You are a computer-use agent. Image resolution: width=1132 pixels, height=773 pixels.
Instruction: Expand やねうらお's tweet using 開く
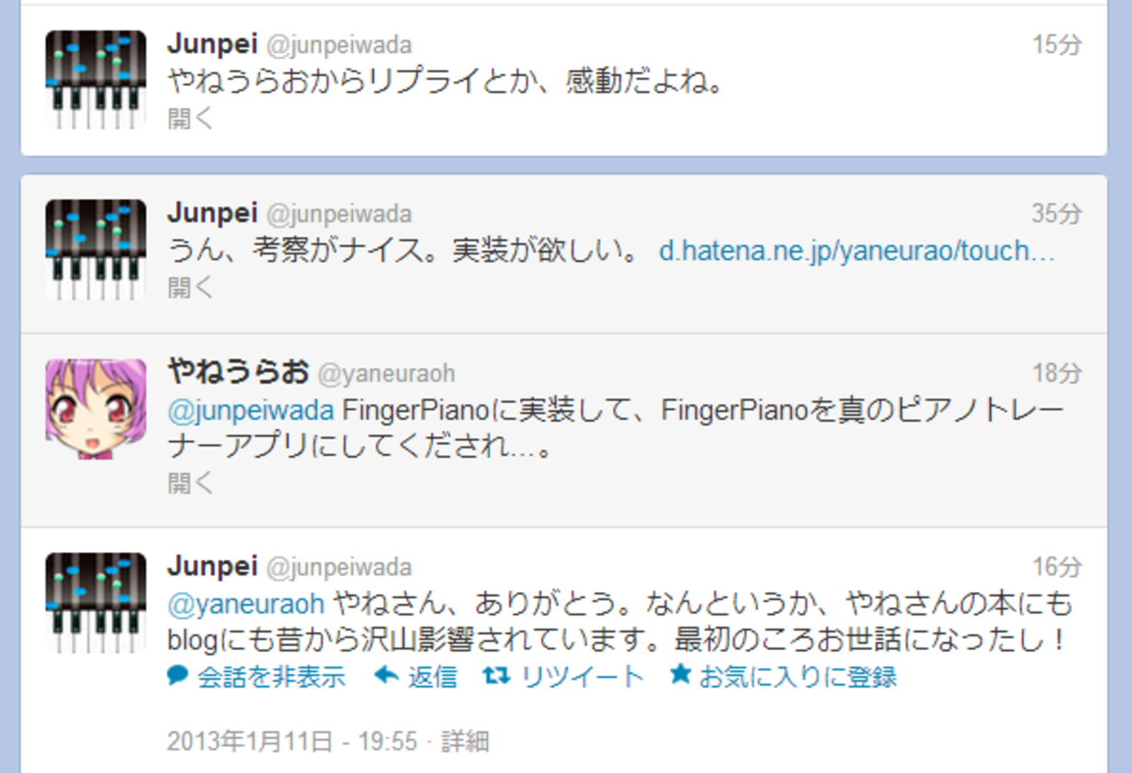coord(191,482)
